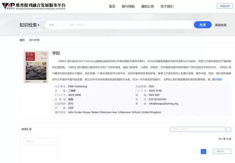Click the magnifier icon in the 收录汇总 search

pos(226,129)
